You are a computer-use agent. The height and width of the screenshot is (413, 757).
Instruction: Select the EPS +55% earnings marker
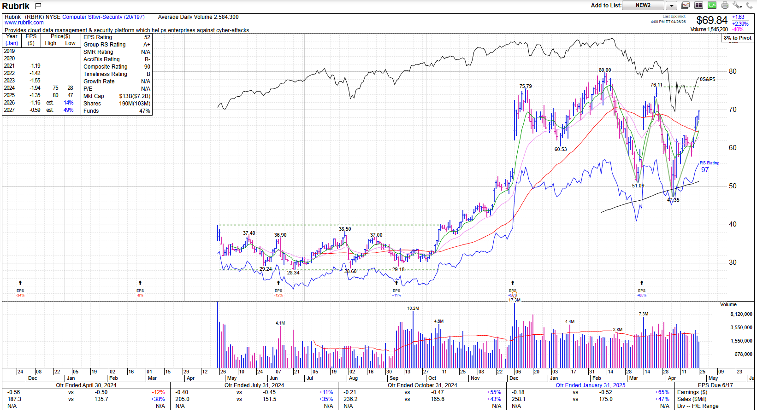click(x=513, y=289)
